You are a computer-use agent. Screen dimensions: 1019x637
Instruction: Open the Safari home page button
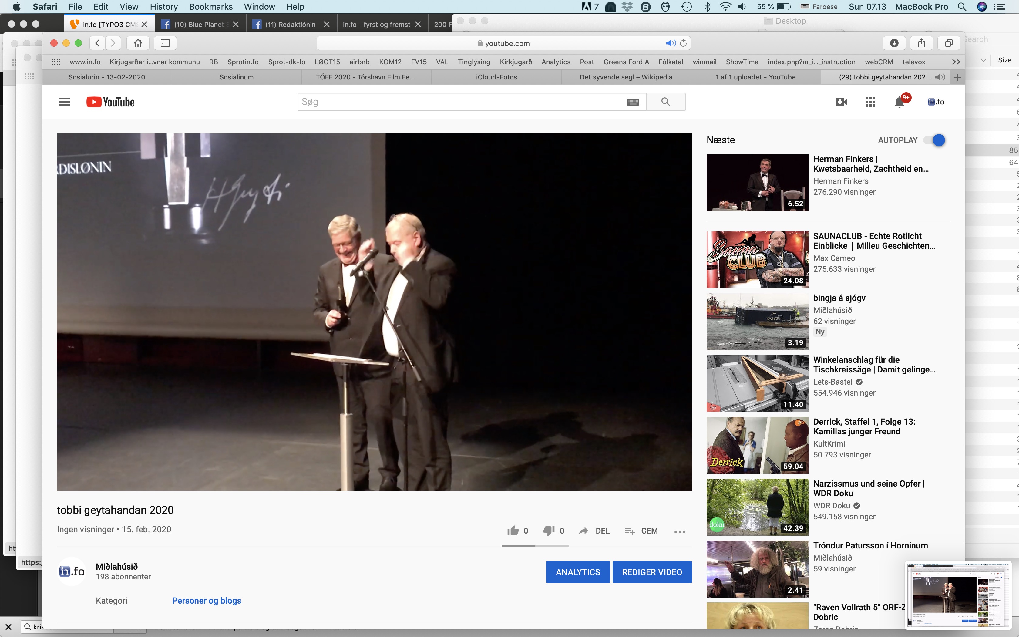[x=138, y=43]
